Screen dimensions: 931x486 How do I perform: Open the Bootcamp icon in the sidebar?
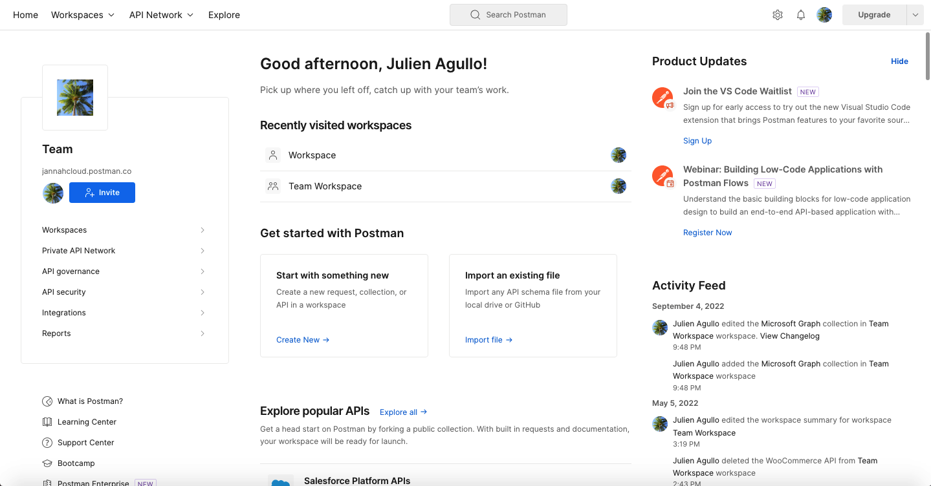pos(47,463)
